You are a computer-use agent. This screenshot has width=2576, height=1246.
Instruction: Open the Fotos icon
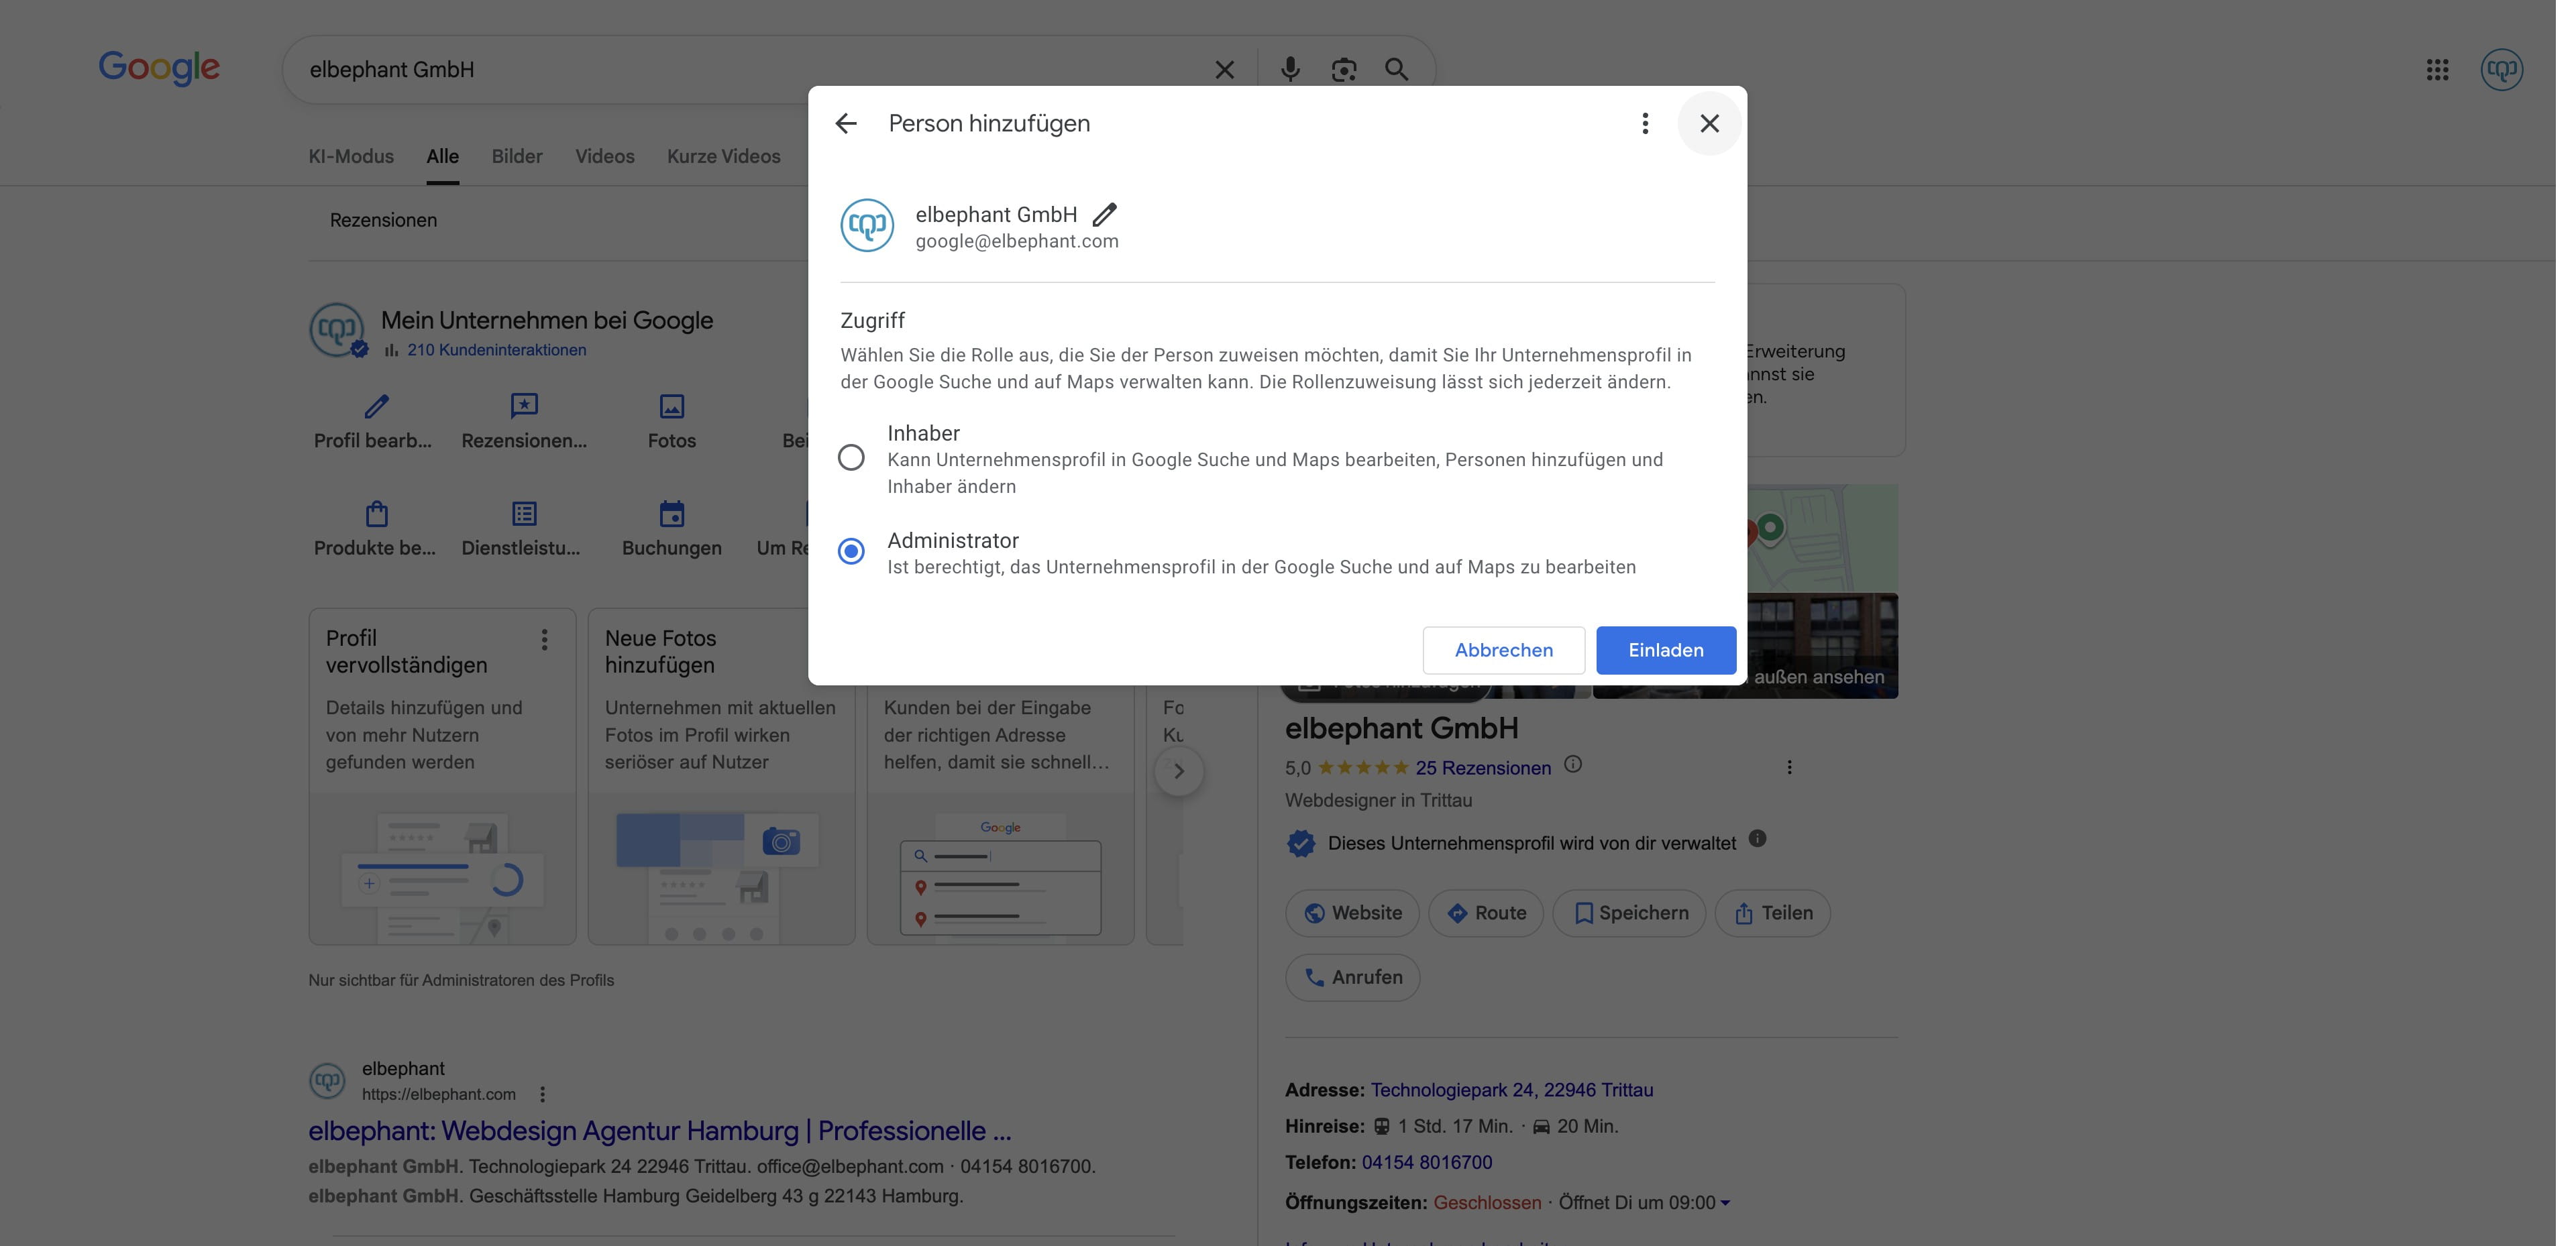pyautogui.click(x=671, y=406)
